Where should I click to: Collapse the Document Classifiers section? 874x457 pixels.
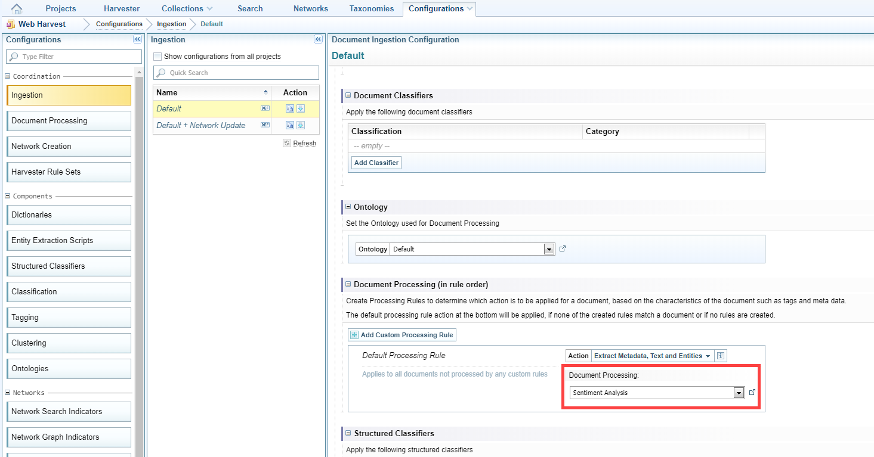[x=348, y=95]
